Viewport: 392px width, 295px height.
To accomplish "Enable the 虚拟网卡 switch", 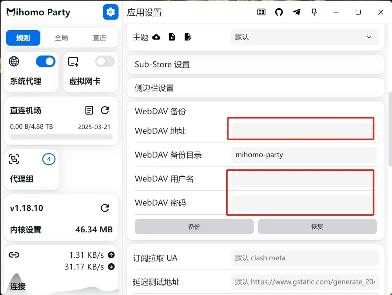I will (105, 62).
